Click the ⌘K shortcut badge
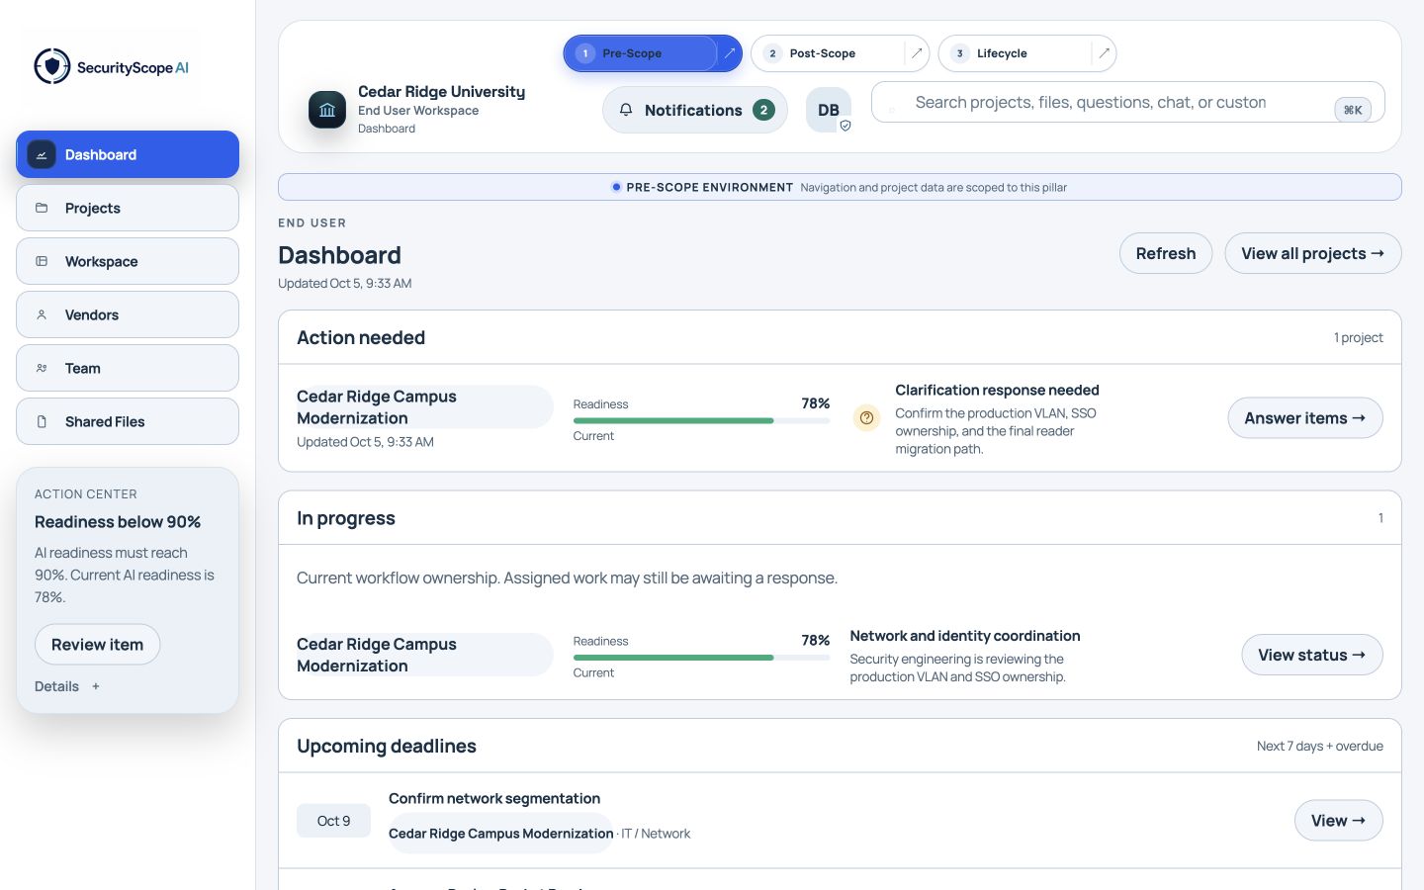Image resolution: width=1424 pixels, height=890 pixels. tap(1353, 110)
